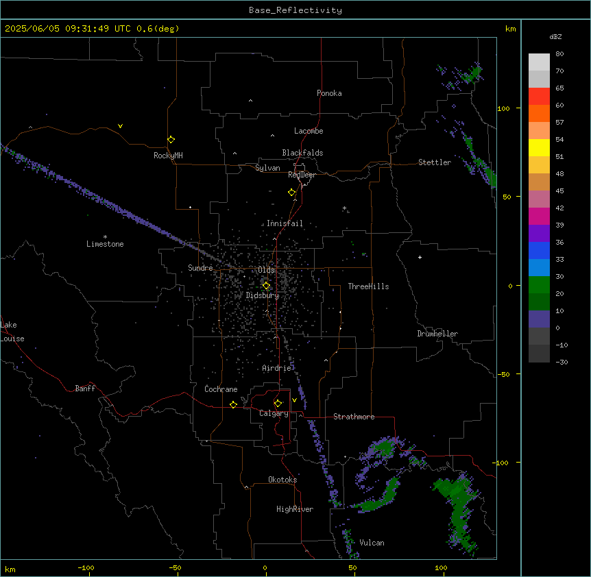The image size is (591, 577).
Task: Select the blue 33-36 dBZ legend swatch
Action: tap(539, 250)
